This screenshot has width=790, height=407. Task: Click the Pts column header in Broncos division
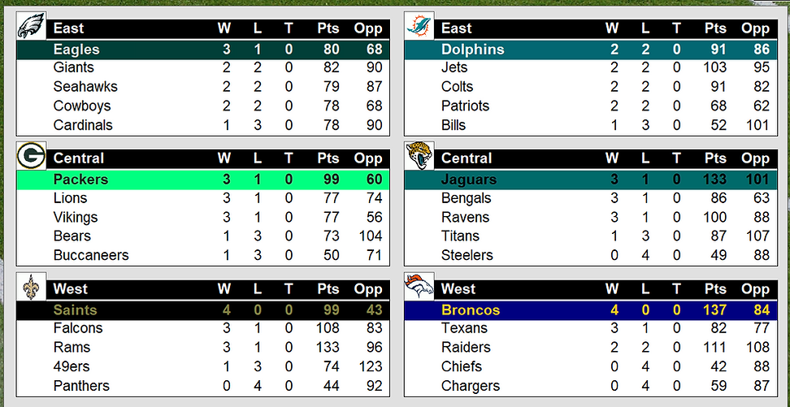coord(715,289)
